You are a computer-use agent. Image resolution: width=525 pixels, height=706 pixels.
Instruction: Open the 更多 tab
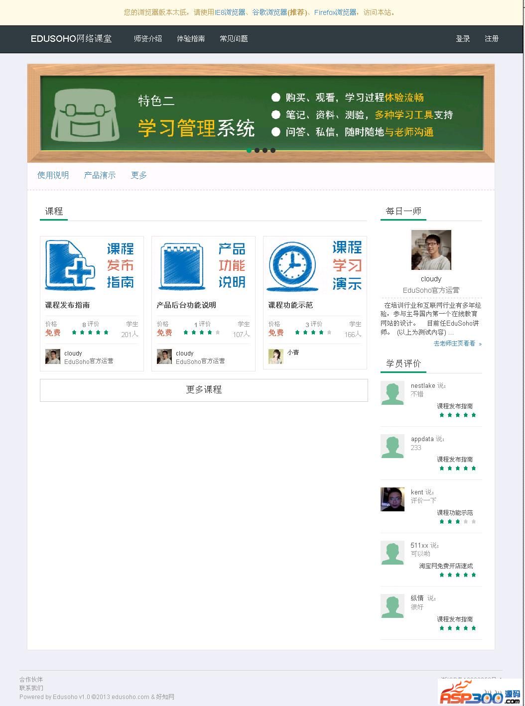[x=139, y=175]
